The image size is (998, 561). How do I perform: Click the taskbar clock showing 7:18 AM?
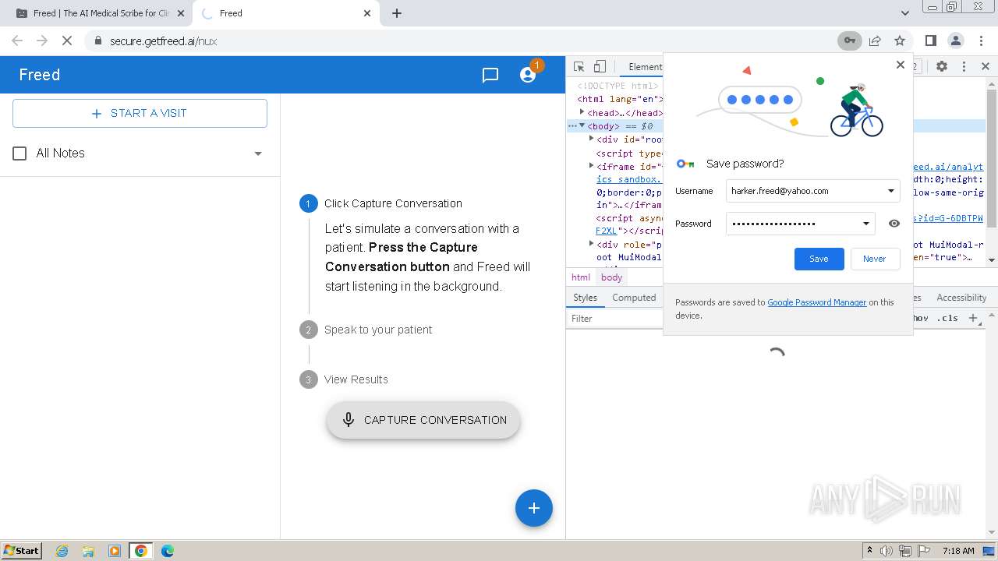[958, 551]
